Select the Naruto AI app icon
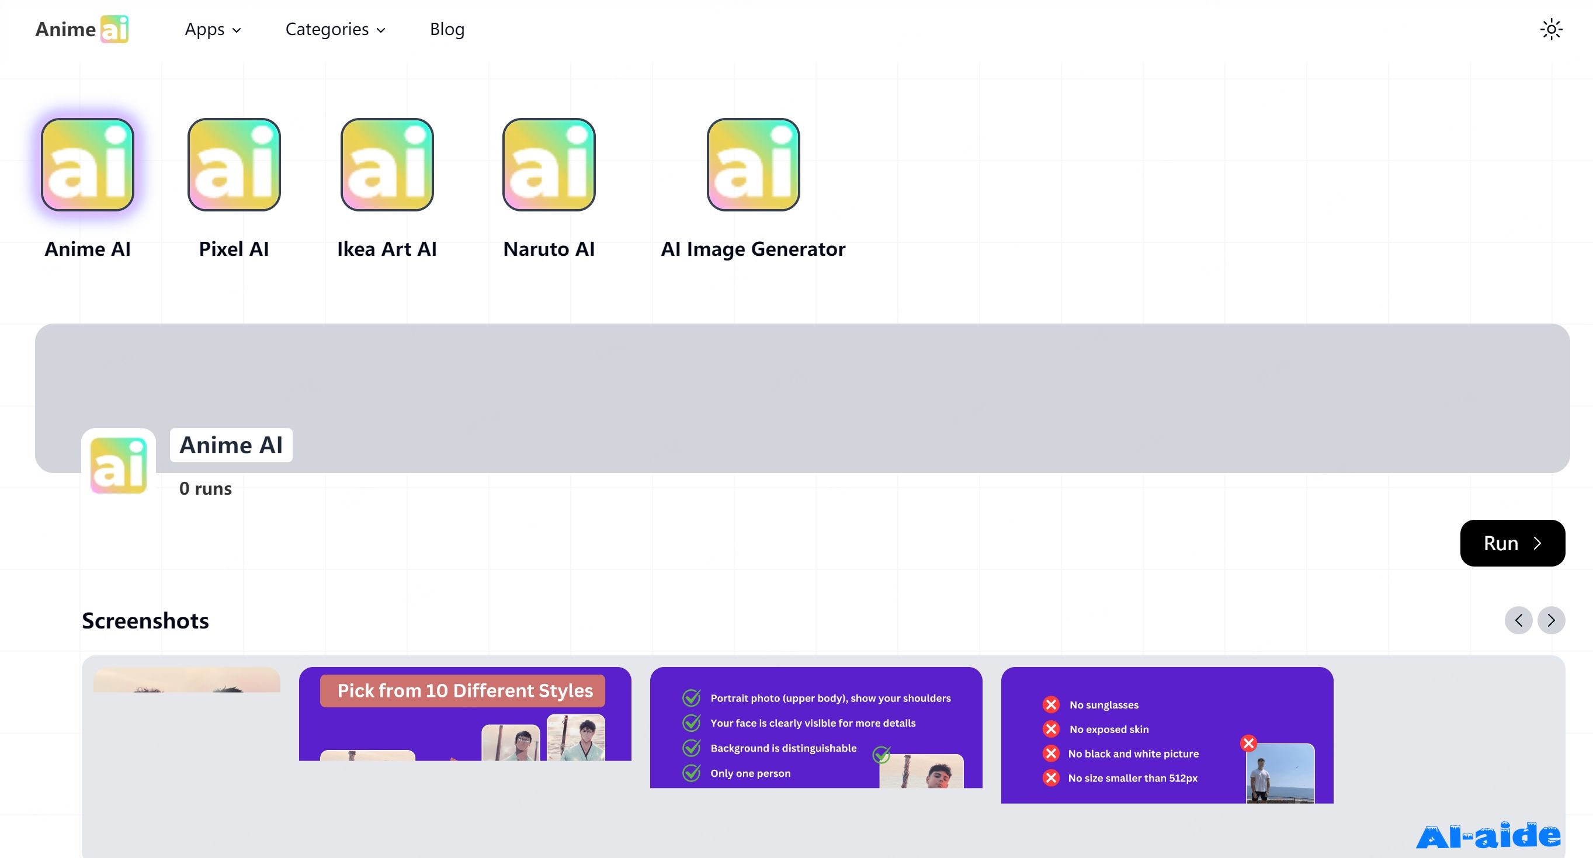1593x858 pixels. coord(549,165)
